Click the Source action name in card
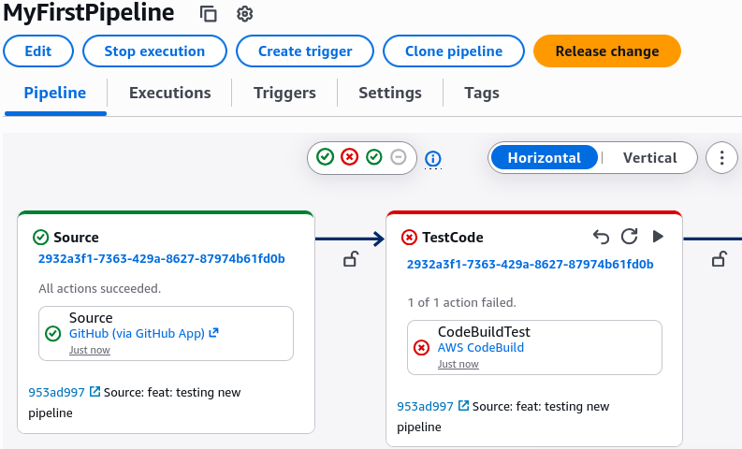The width and height of the screenshot is (742, 449). tap(91, 317)
